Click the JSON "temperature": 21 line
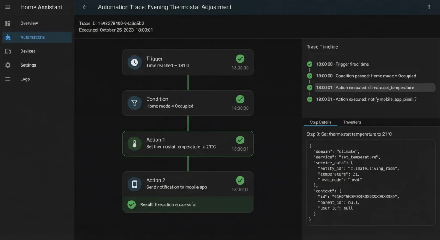This screenshot has width=440, height=240. click(x=339, y=174)
